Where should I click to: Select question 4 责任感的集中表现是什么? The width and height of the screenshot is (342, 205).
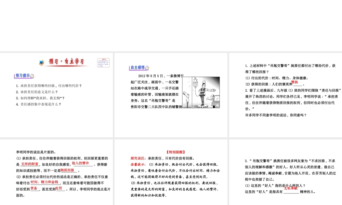[x=38, y=104]
